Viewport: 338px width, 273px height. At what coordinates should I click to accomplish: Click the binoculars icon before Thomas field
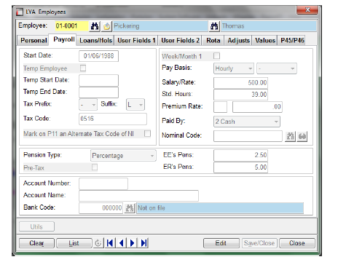(214, 26)
